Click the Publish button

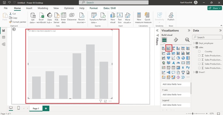[x=171, y=17]
